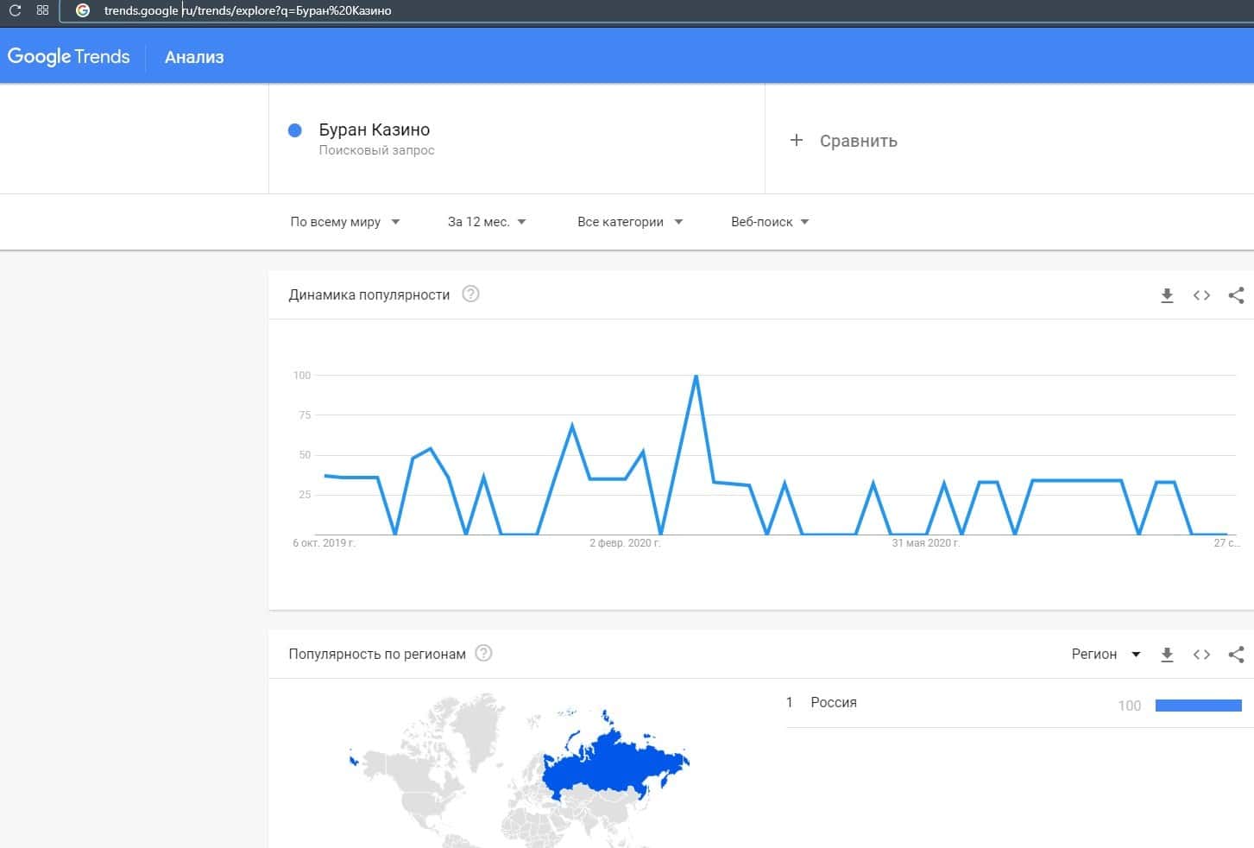Open the Веб-поиск search type dropdown
This screenshot has width=1254, height=848.
tap(770, 222)
